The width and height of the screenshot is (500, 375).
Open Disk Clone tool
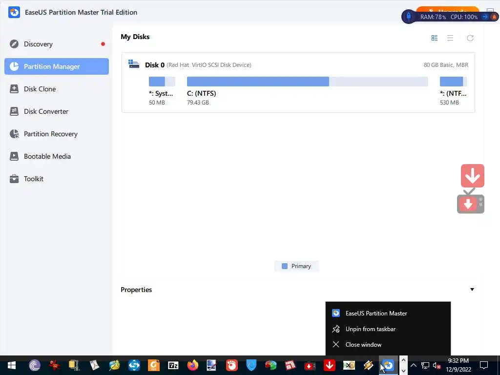tap(57, 89)
